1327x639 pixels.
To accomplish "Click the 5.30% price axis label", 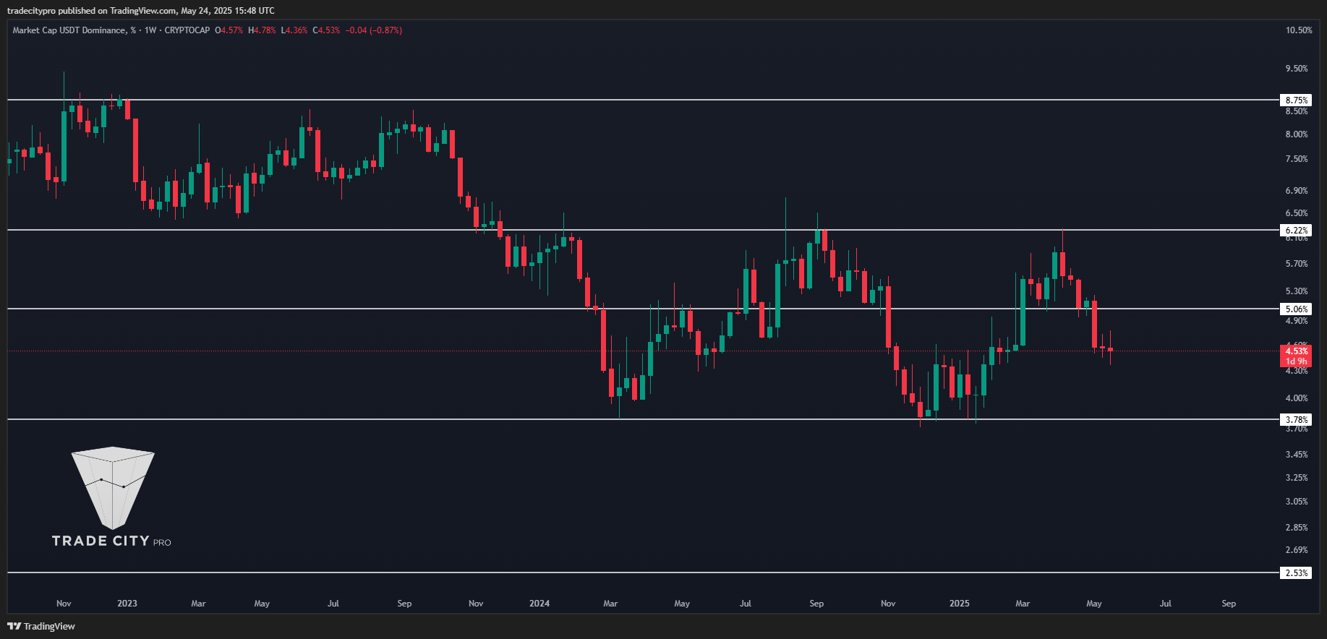I will click(1297, 291).
